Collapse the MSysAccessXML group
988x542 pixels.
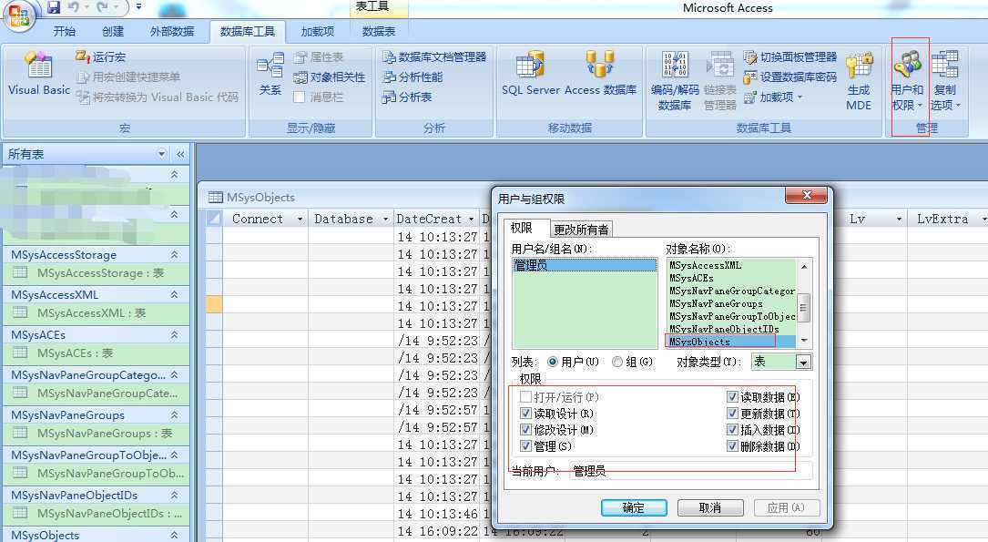pos(175,294)
